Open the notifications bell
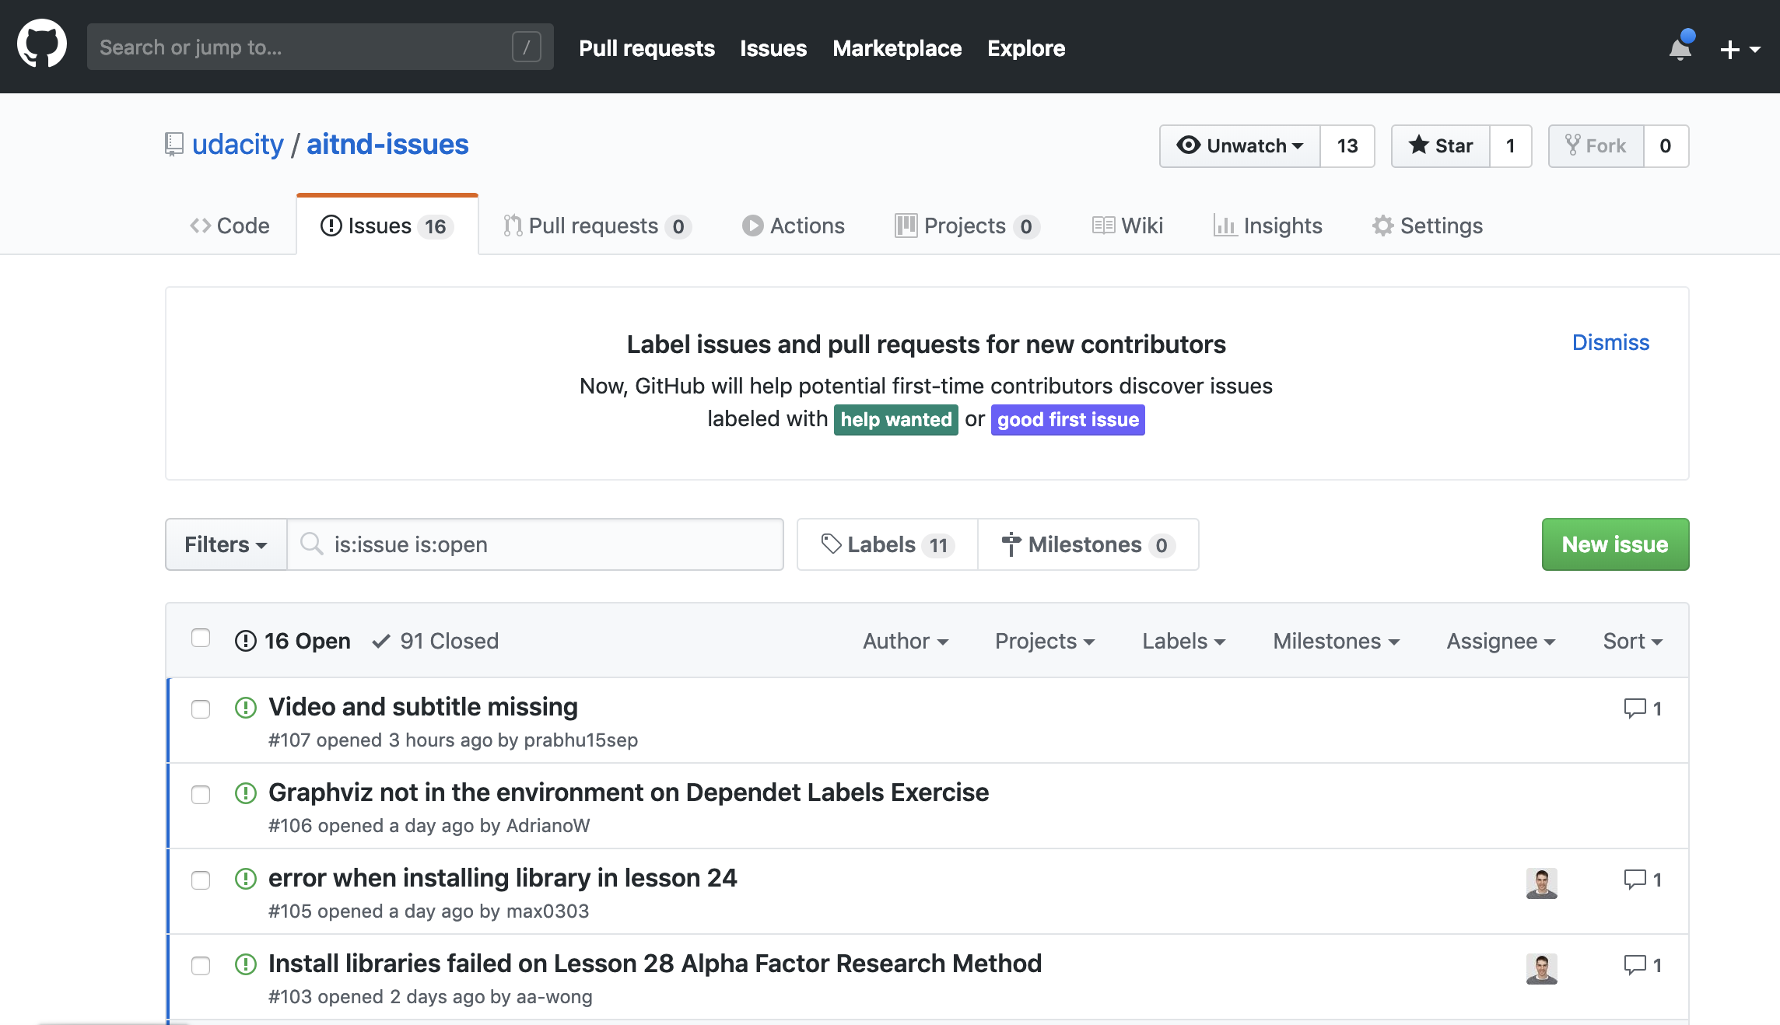The height and width of the screenshot is (1025, 1780). (1680, 49)
